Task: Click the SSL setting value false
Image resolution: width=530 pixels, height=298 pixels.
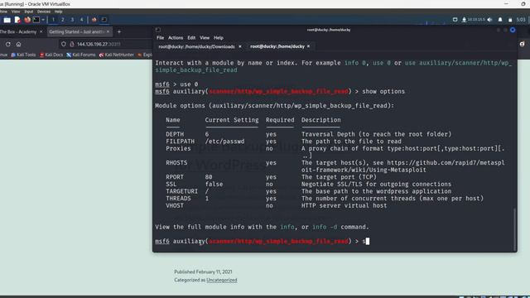Action: pyautogui.click(x=214, y=184)
